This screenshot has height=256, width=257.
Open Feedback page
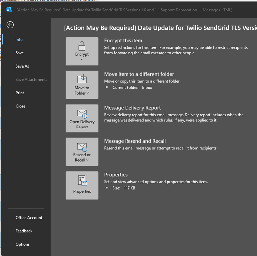coord(24,231)
